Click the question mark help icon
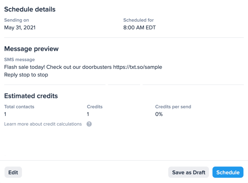This screenshot has height=183, width=248. pos(89,124)
